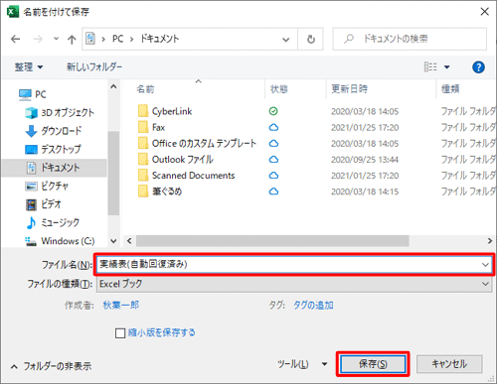Click the horizontal scrollbar left arrow

129,241
